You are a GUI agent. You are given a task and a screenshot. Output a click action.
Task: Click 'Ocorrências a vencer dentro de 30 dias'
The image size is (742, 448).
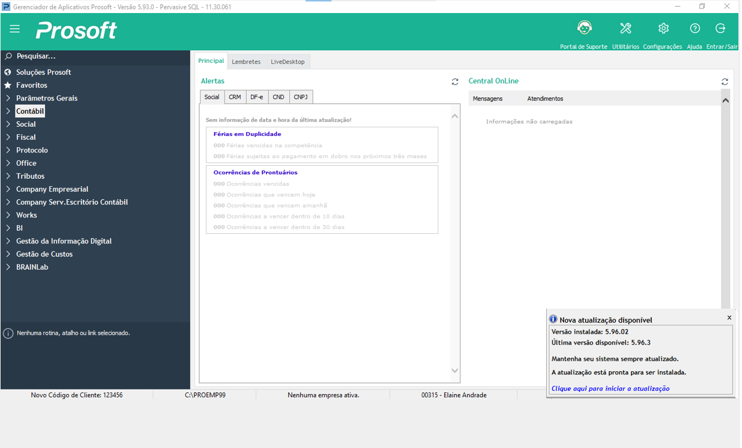pyautogui.click(x=279, y=227)
